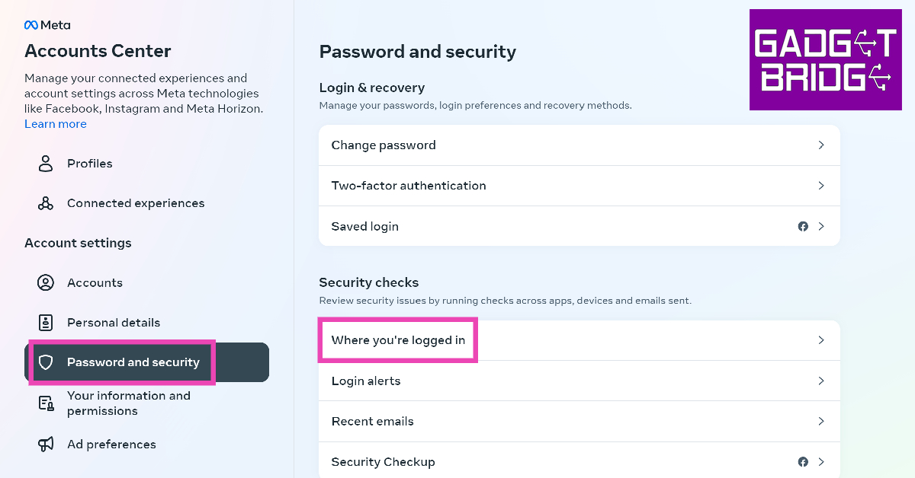The width and height of the screenshot is (915, 478).
Task: Click the Facebook icon on Saved login row
Action: 803,226
